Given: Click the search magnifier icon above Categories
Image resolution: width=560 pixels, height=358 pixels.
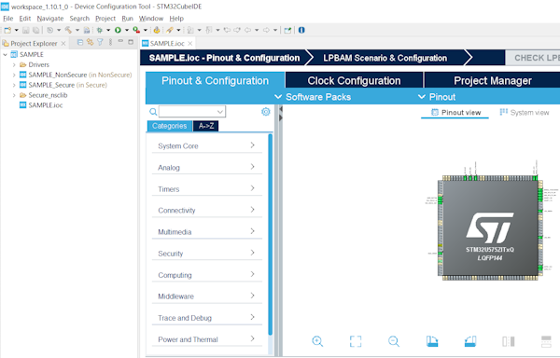Looking at the screenshot, I should click(153, 112).
